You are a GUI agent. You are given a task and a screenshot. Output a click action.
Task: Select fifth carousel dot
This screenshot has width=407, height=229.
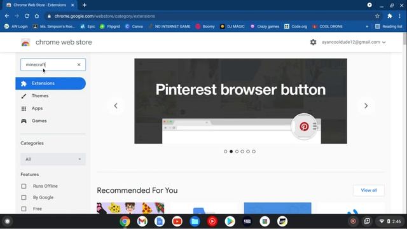click(x=248, y=151)
